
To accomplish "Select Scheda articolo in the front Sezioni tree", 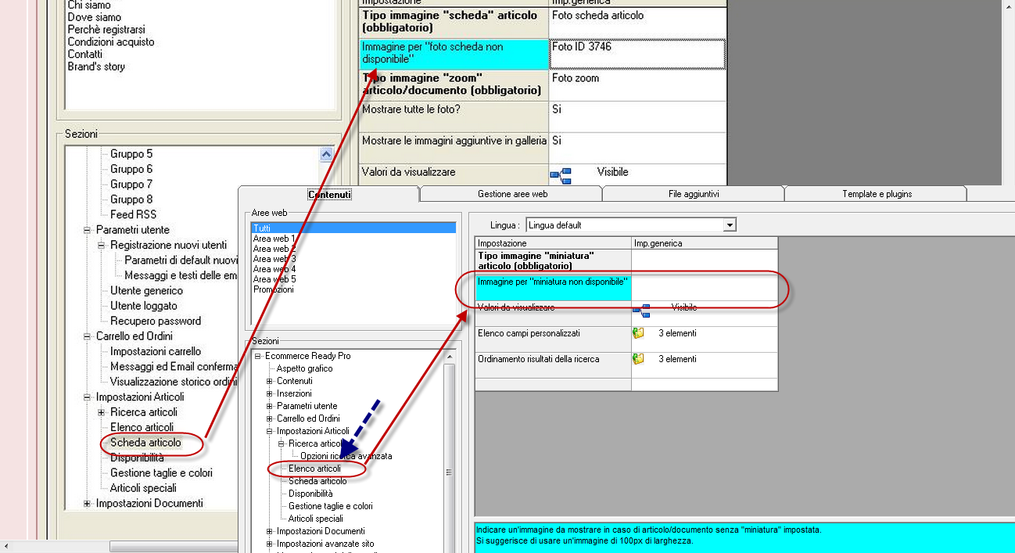I will click(x=317, y=481).
